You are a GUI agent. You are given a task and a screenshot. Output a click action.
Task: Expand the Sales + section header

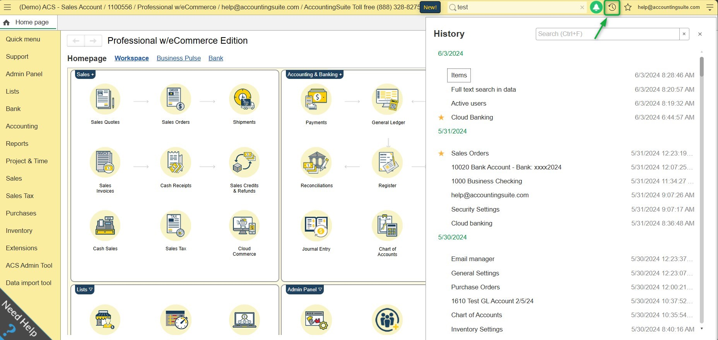[x=85, y=74]
